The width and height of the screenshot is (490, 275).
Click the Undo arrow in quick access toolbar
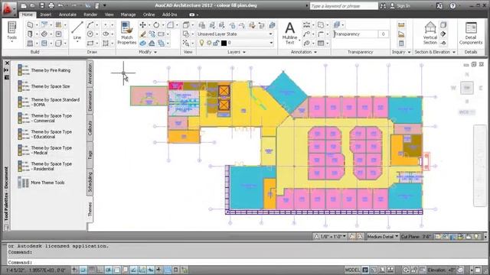[60, 5]
